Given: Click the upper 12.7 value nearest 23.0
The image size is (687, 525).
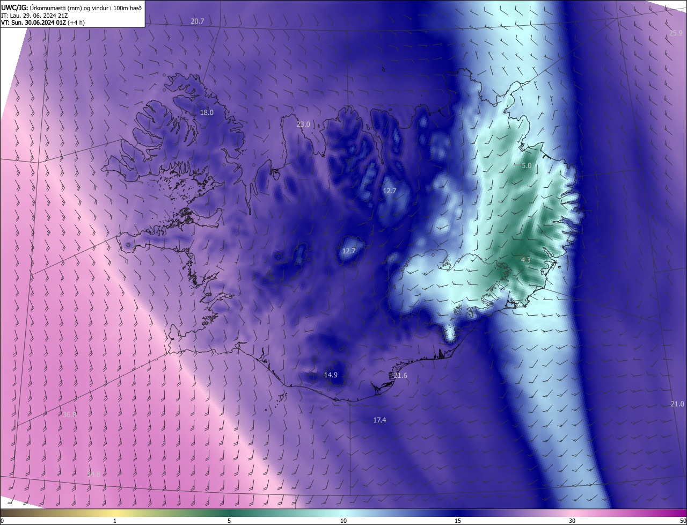Looking at the screenshot, I should click(389, 191).
